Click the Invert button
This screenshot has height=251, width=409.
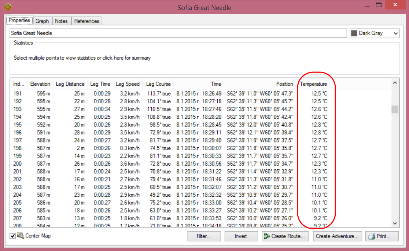tap(240, 236)
